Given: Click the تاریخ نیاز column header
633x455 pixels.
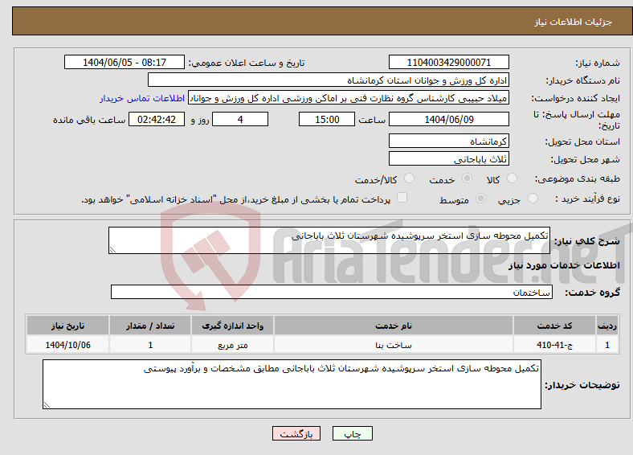Looking at the screenshot, I should pyautogui.click(x=67, y=326).
